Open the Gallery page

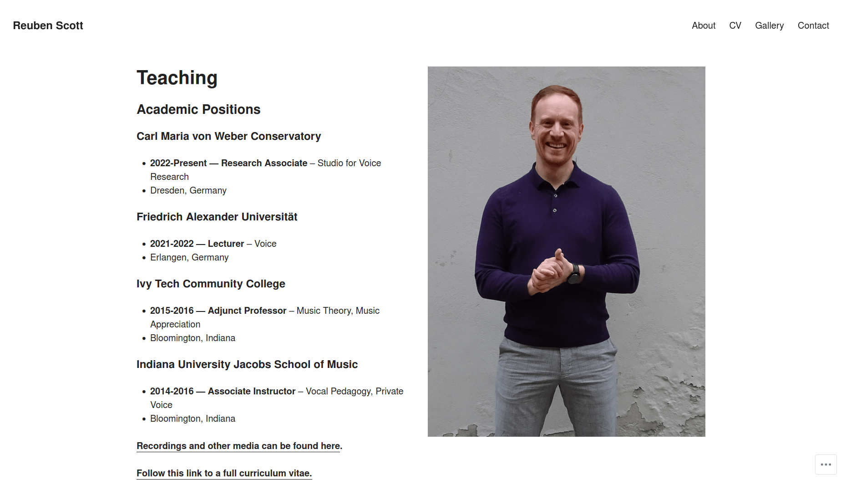coord(769,26)
